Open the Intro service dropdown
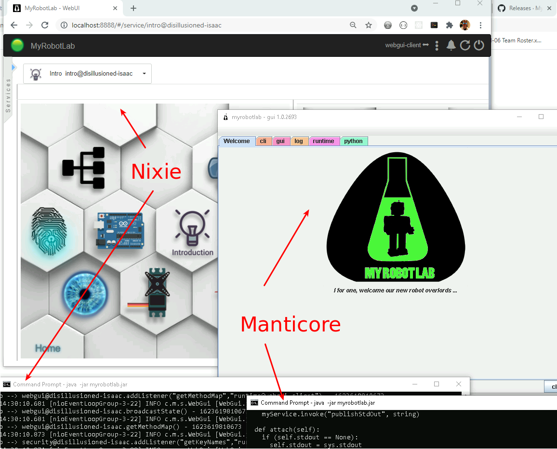 pyautogui.click(x=87, y=74)
